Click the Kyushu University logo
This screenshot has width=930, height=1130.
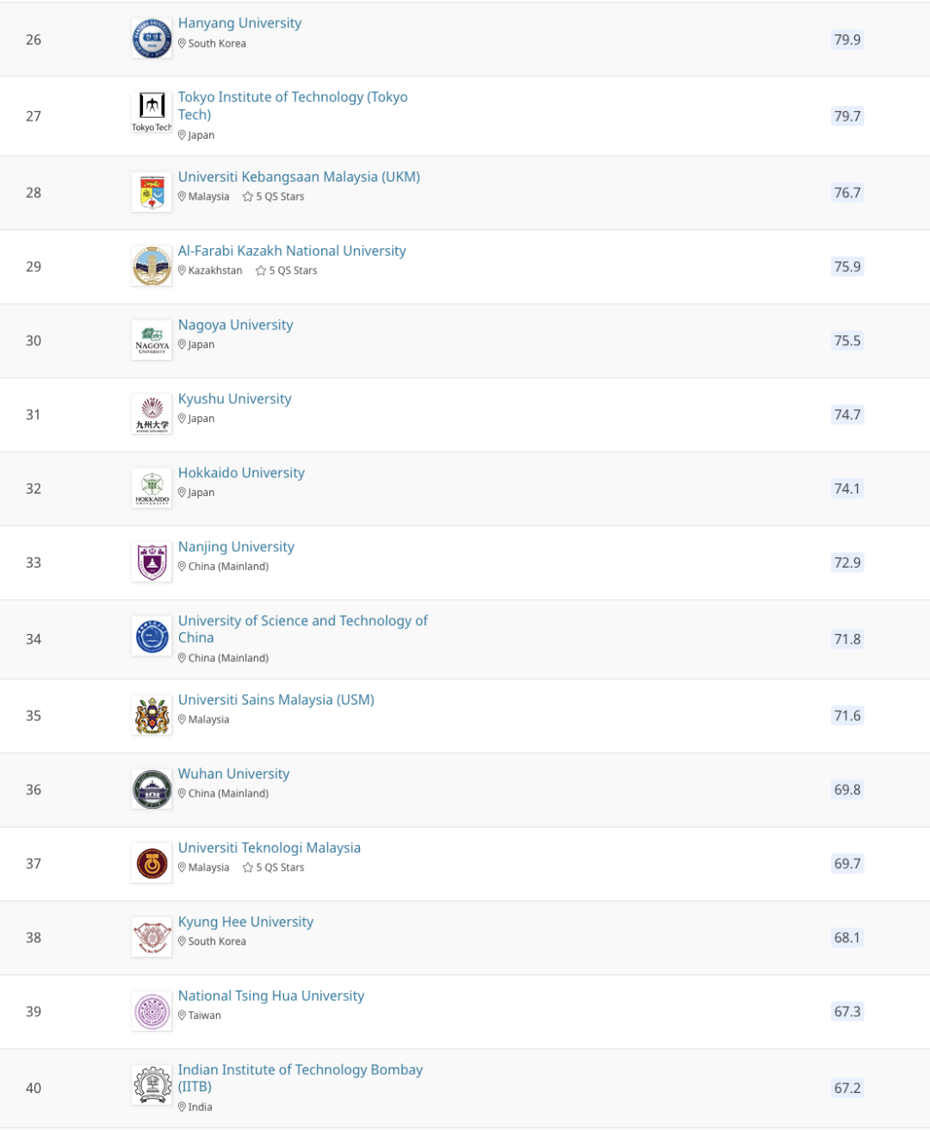tap(152, 414)
